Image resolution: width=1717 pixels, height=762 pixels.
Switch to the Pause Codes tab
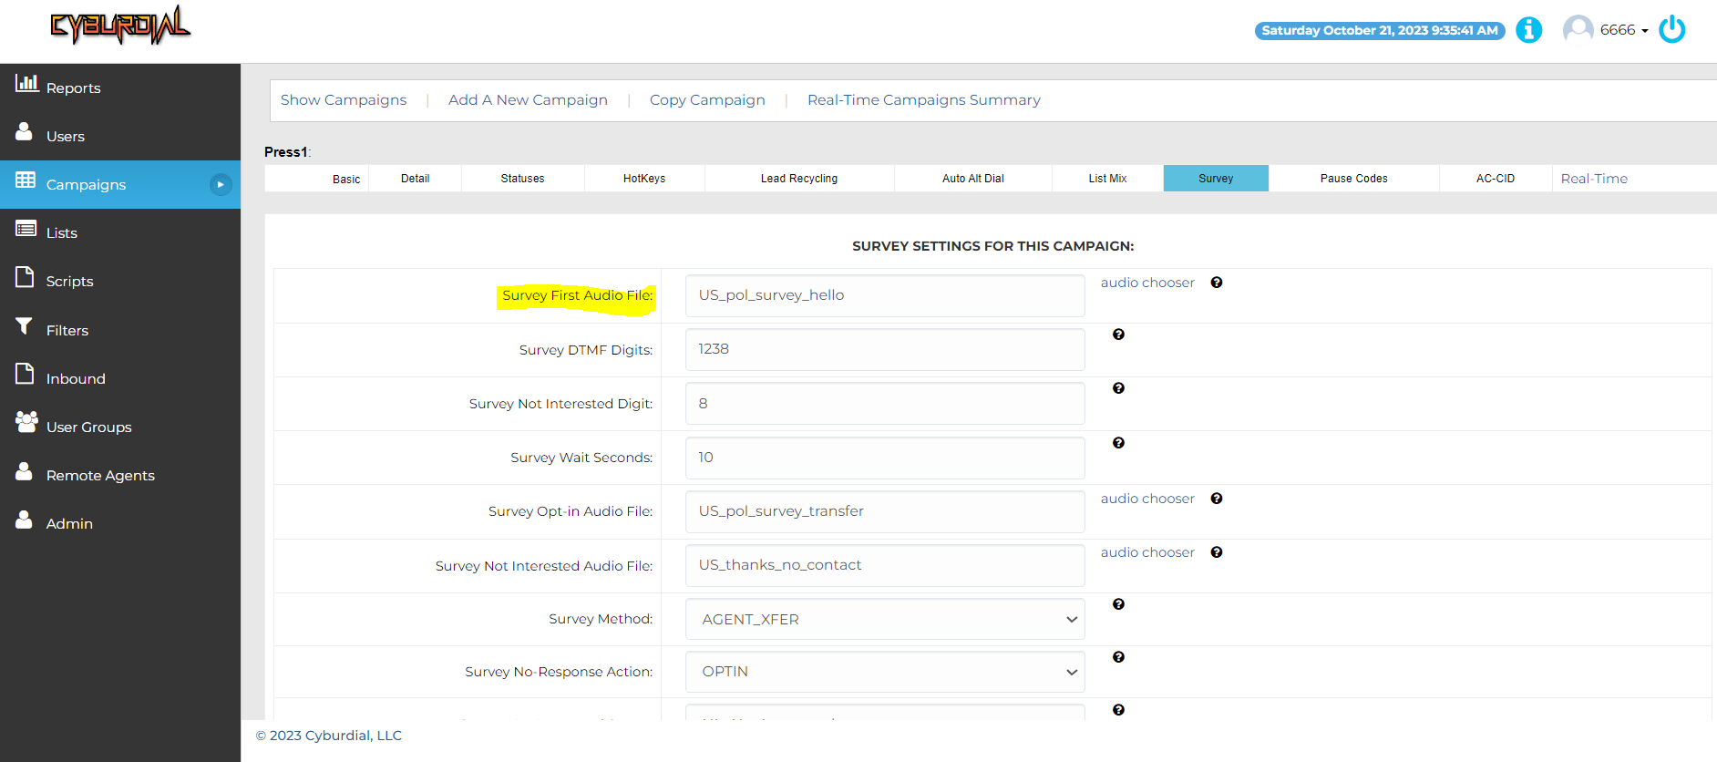tap(1354, 179)
